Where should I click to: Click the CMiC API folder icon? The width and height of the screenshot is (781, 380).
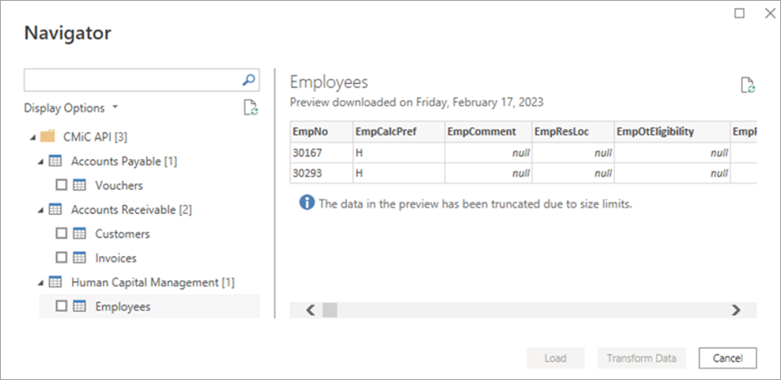click(48, 137)
